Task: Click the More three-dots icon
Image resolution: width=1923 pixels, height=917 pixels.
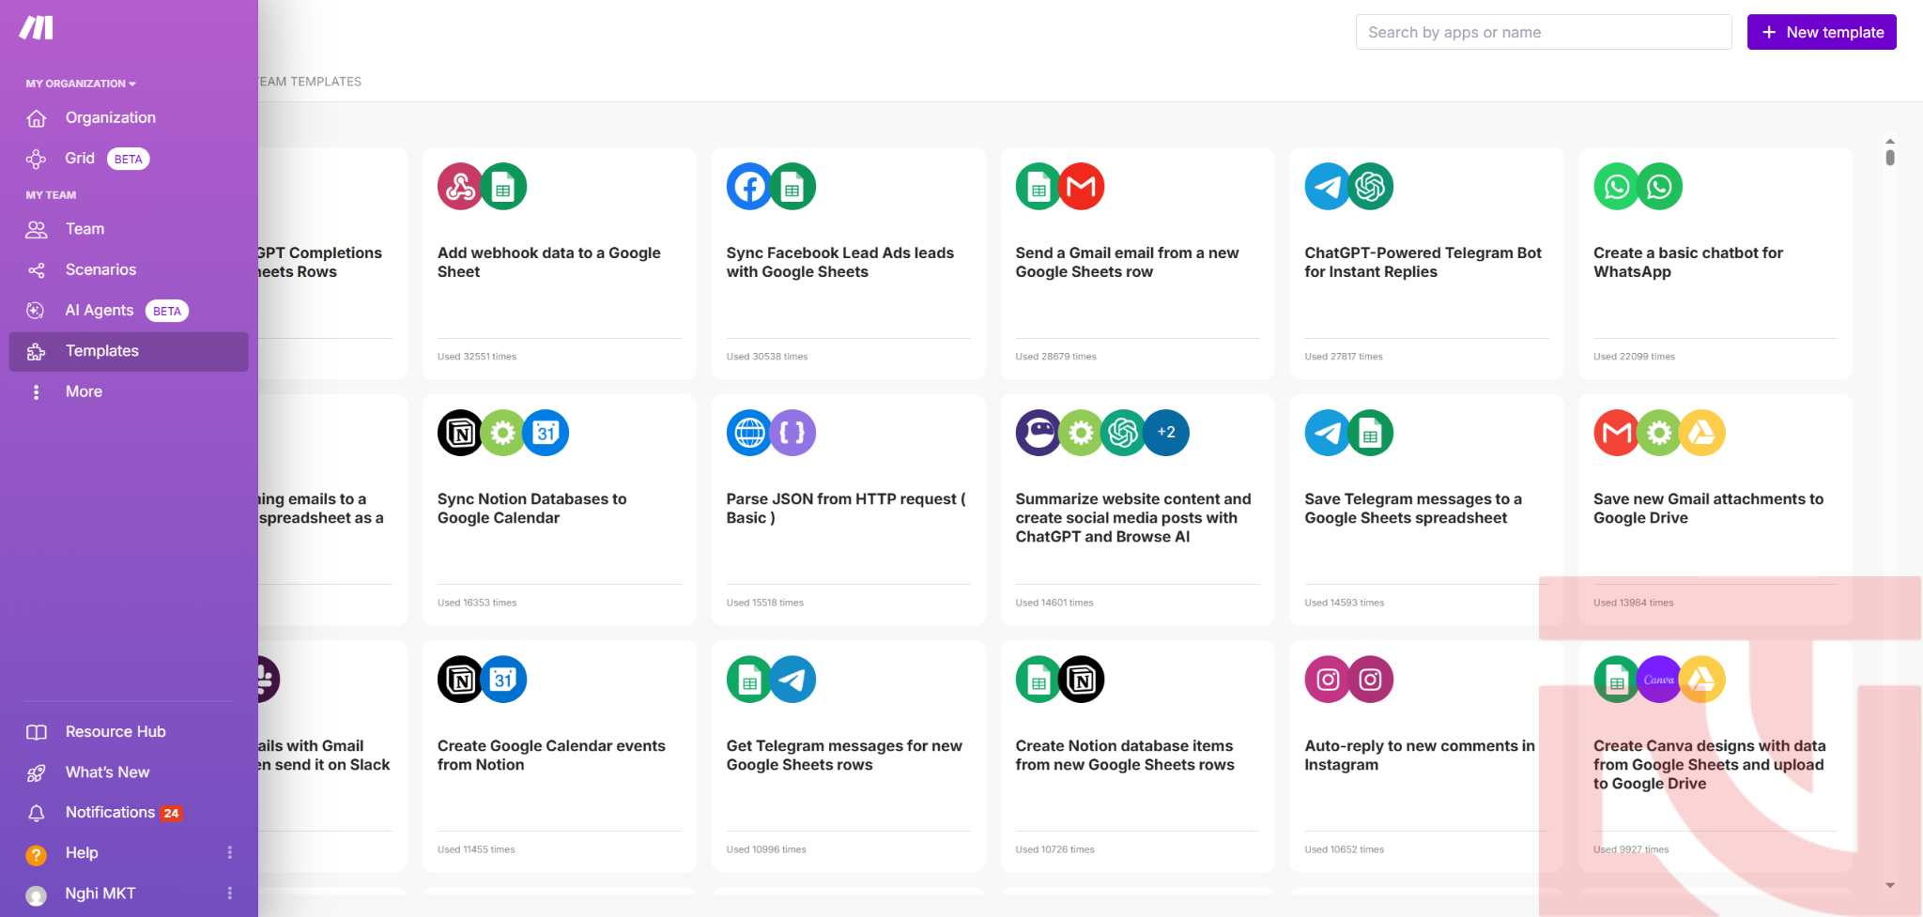Action: pos(37,392)
